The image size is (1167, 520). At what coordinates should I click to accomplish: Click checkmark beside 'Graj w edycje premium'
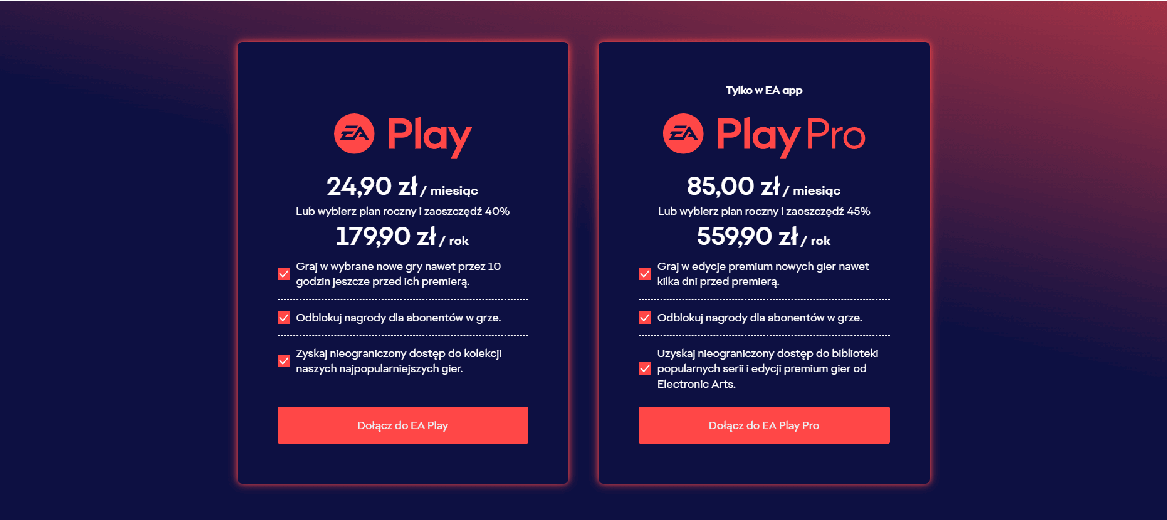click(645, 274)
